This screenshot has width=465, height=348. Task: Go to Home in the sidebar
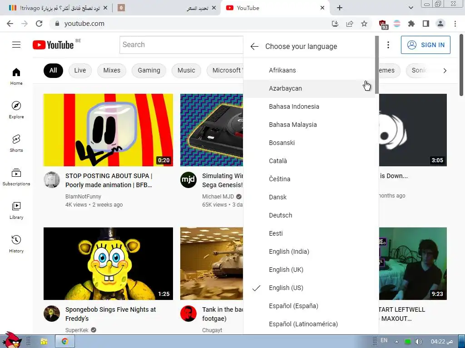(16, 76)
